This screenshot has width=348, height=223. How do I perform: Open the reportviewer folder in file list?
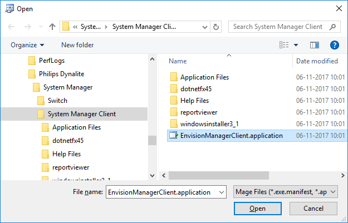click(199, 112)
